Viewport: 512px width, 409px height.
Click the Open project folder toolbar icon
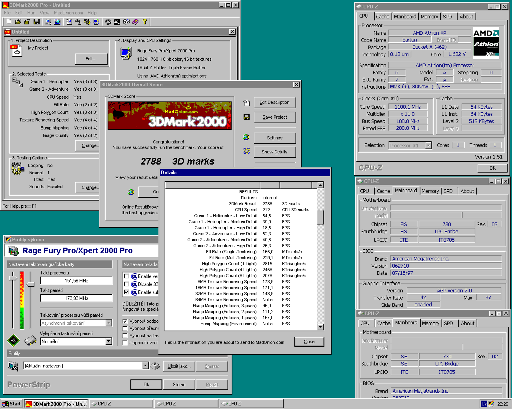point(18,22)
